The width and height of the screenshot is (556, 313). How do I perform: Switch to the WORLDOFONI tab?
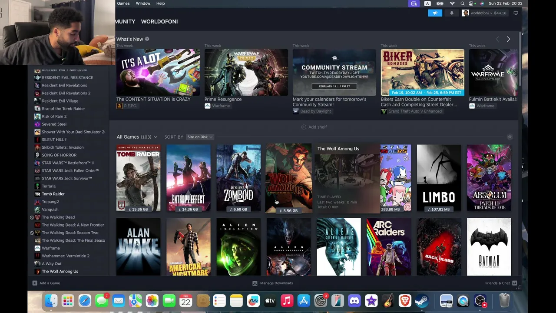tap(159, 21)
